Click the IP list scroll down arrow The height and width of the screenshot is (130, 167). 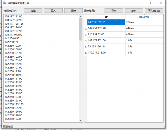(81, 120)
